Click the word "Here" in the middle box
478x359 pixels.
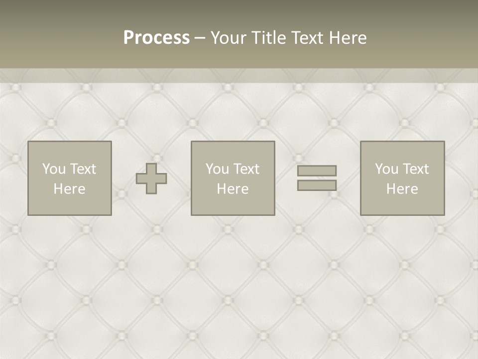[233, 189]
